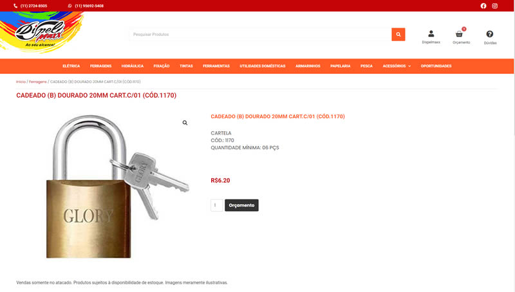Viewport: 515px width, 292px height.
Task: Open the Elétrica menu category
Action: (71, 66)
